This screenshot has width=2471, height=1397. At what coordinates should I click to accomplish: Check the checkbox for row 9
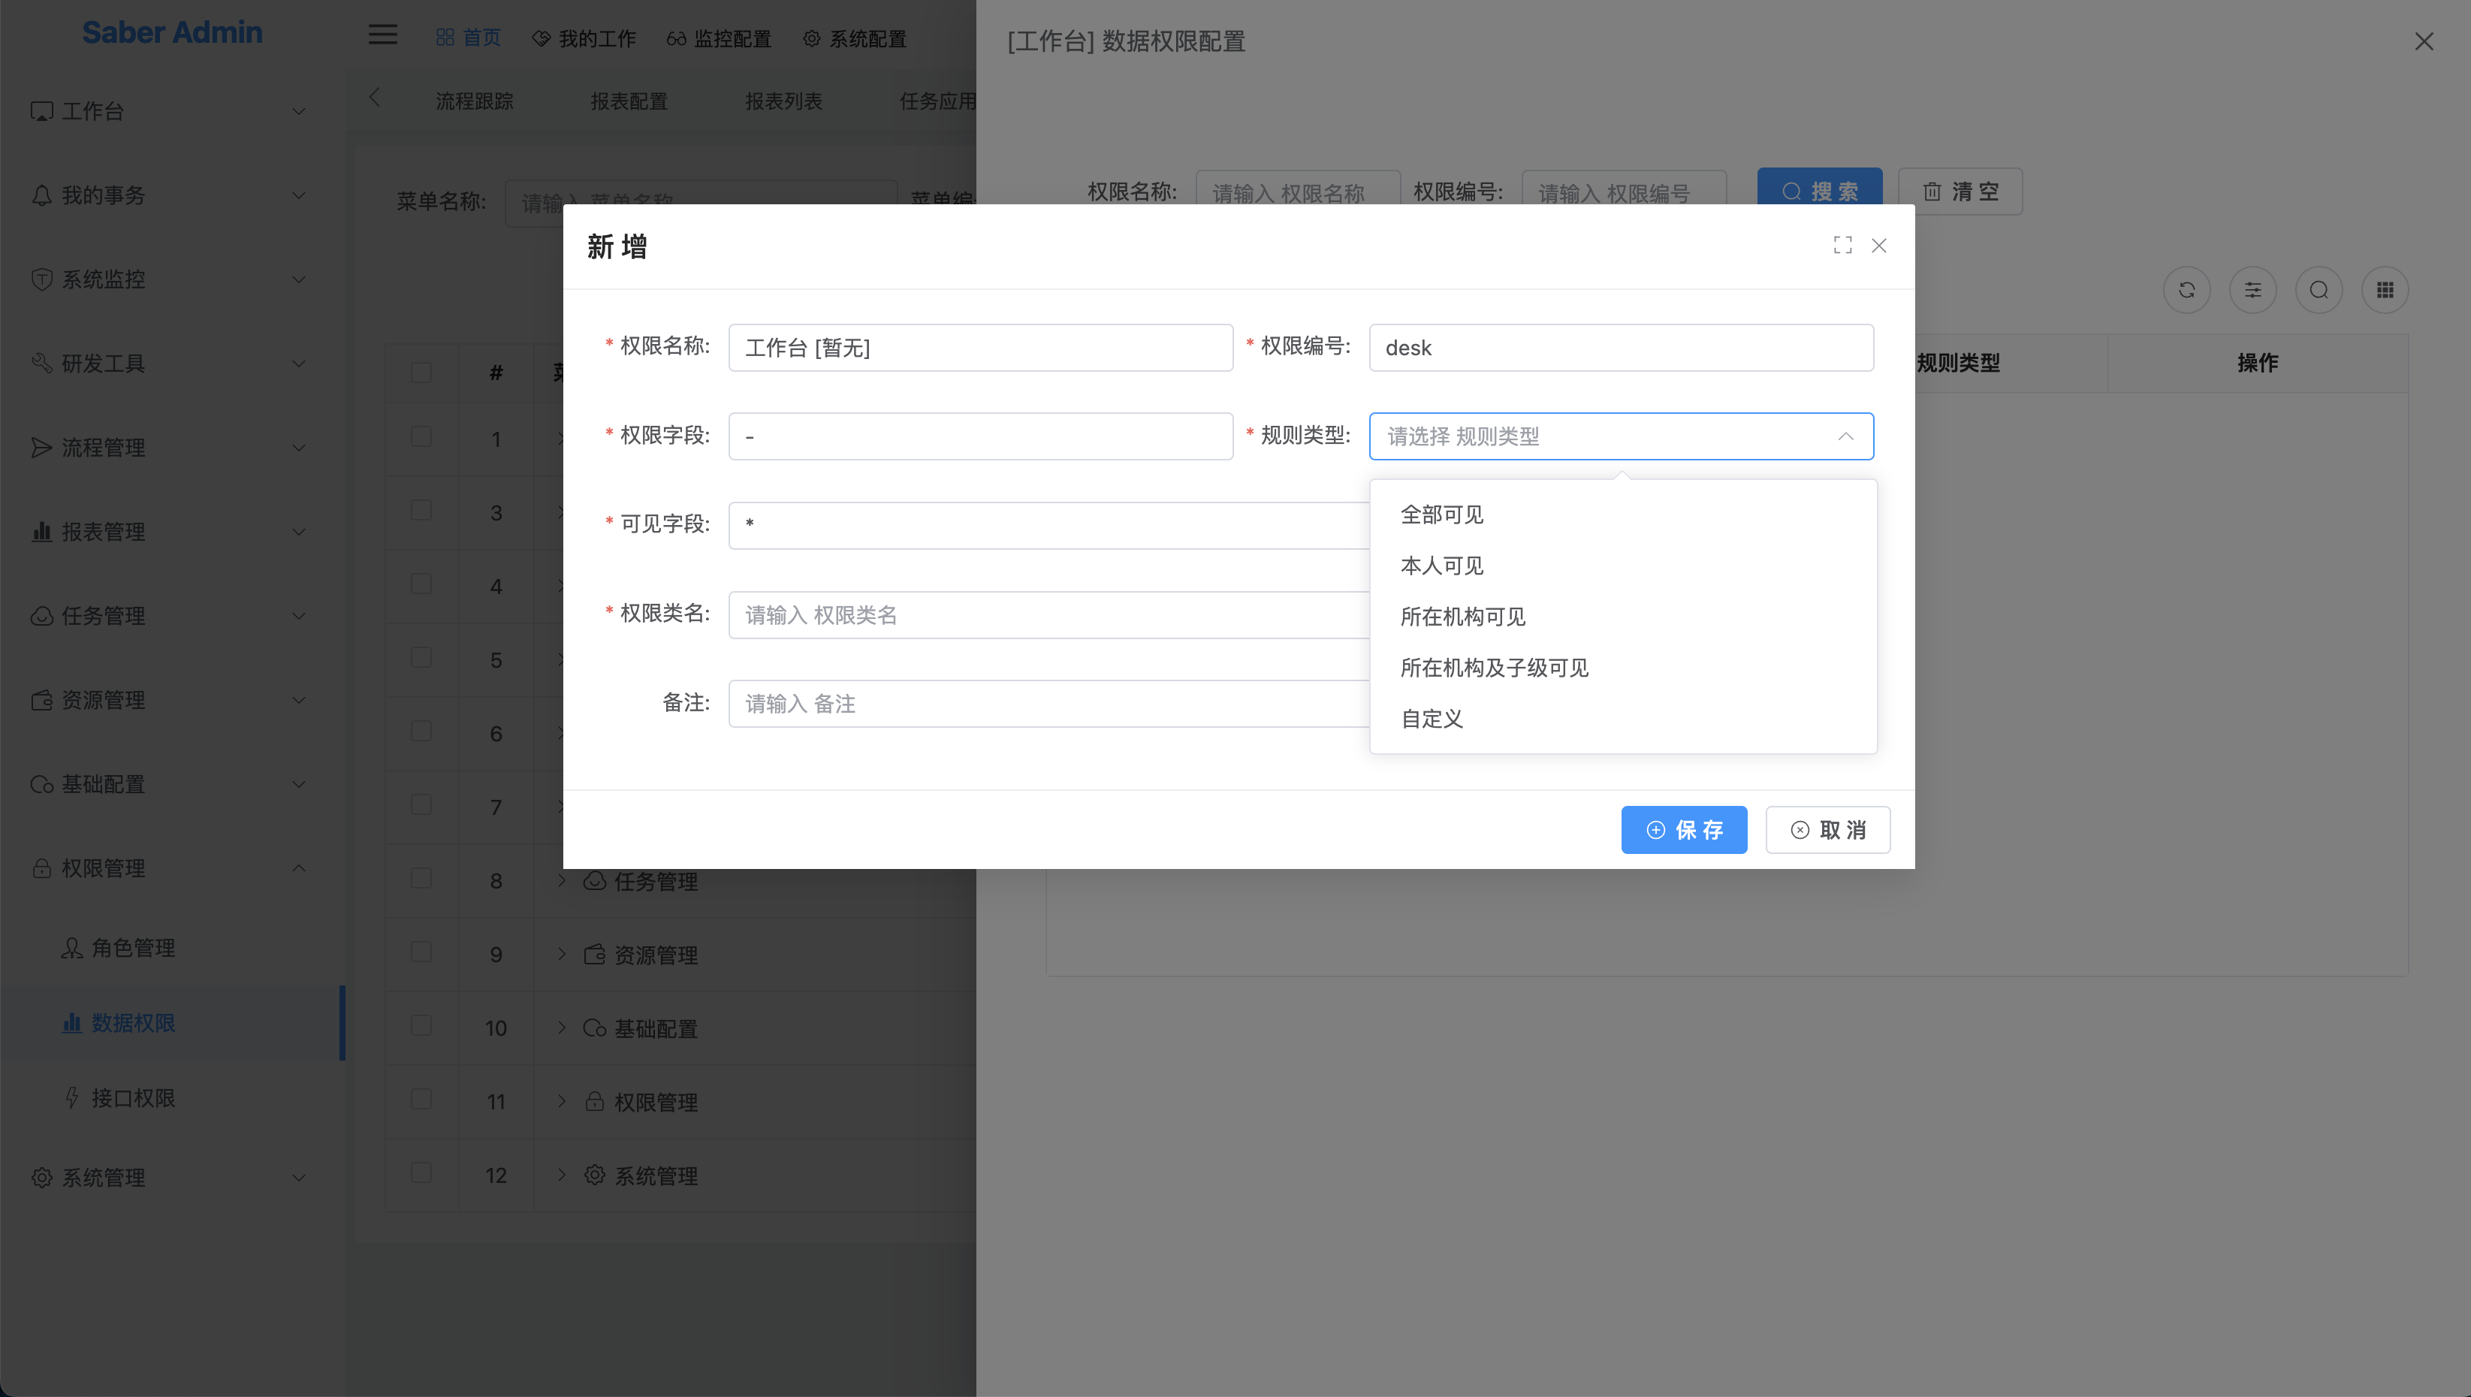click(x=421, y=952)
